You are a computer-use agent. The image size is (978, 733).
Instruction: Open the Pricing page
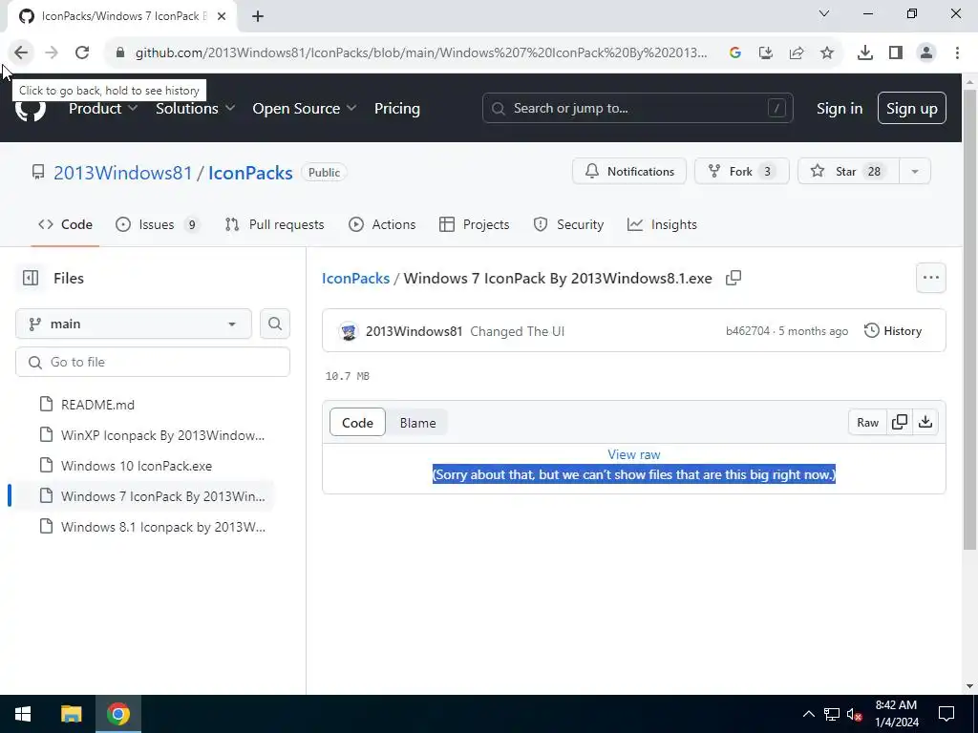point(396,109)
